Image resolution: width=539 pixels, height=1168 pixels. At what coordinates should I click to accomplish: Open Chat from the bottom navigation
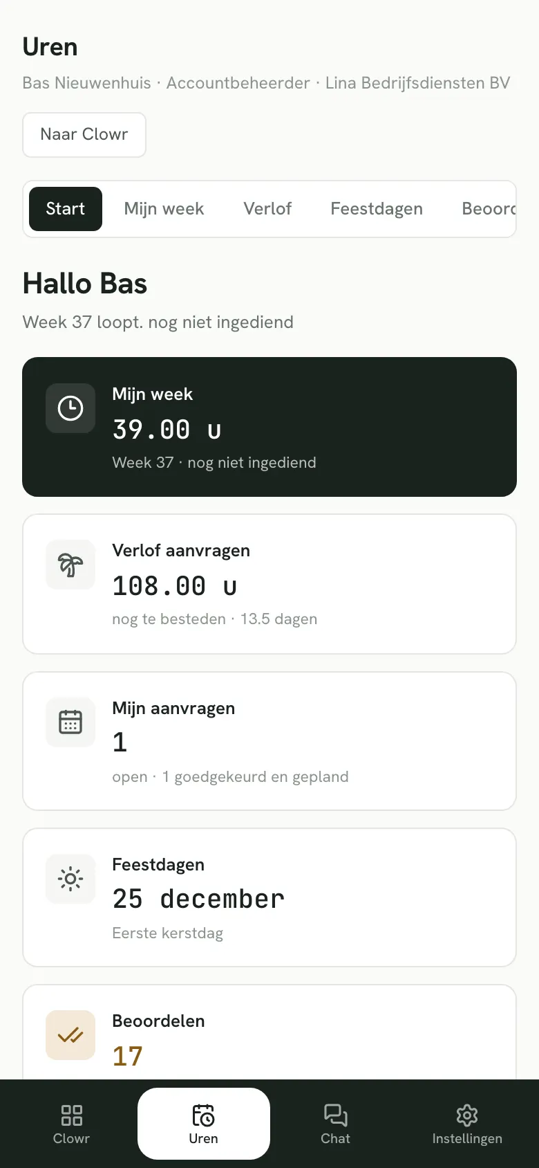[335, 1124]
